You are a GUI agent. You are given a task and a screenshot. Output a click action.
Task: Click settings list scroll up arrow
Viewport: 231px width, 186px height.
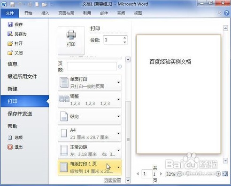(x=128, y=60)
